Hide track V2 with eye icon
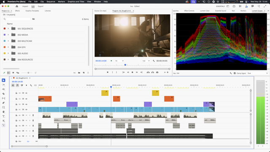Image resolution: width=270 pixels, height=152 pixels. click(26, 104)
